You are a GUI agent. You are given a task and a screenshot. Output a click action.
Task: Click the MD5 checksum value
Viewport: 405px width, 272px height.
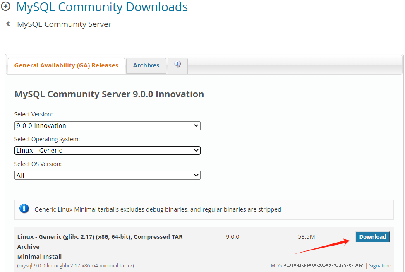tap(324, 266)
